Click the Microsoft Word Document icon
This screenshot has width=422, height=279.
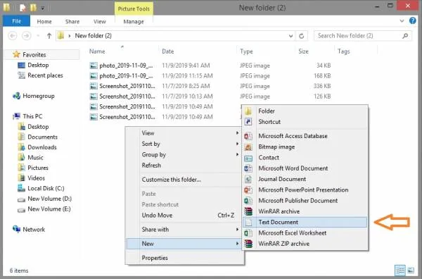point(248,168)
